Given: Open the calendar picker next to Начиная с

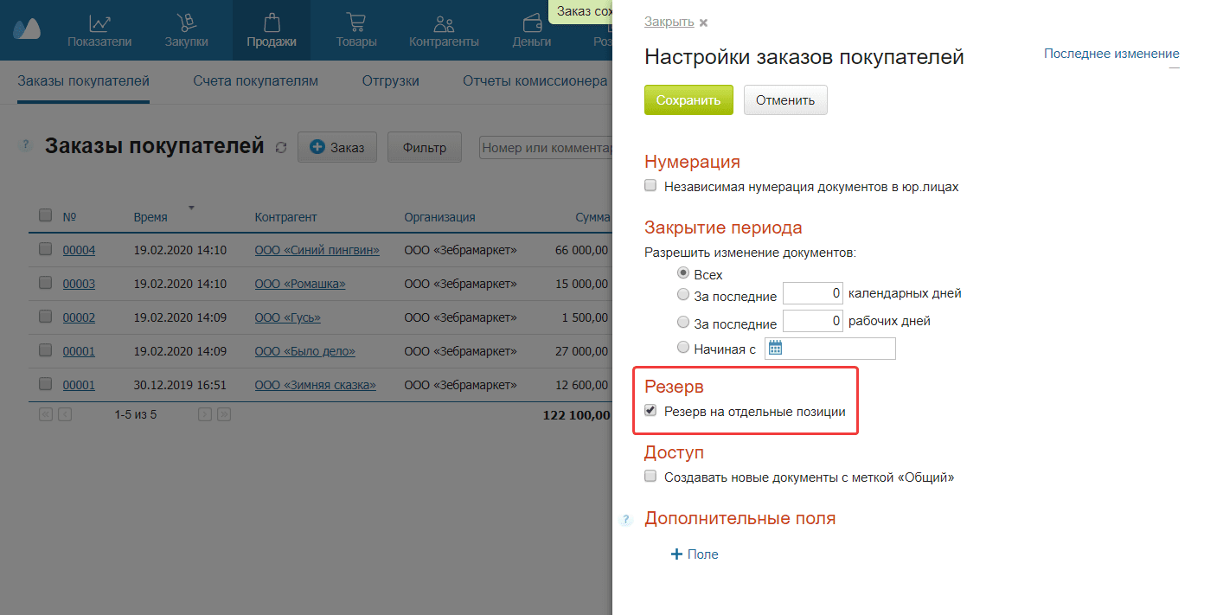Looking at the screenshot, I should tap(774, 348).
